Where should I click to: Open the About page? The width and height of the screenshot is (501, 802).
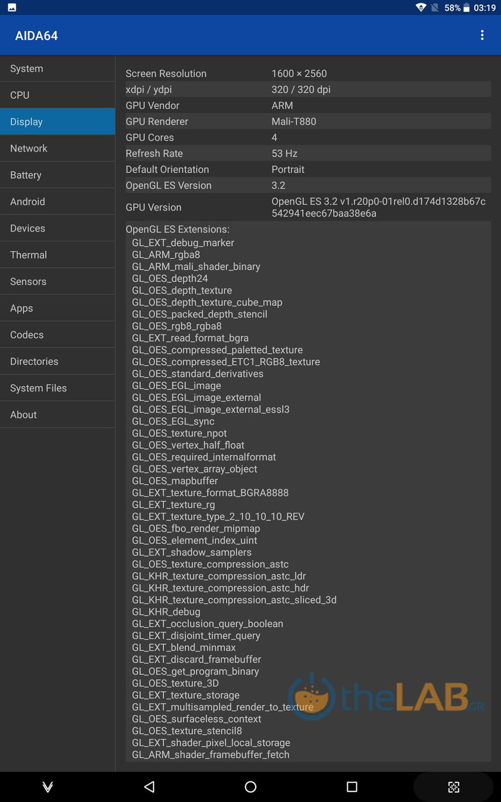[x=58, y=415]
